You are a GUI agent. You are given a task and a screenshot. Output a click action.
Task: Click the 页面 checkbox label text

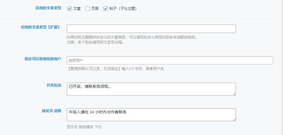click(x=95, y=9)
